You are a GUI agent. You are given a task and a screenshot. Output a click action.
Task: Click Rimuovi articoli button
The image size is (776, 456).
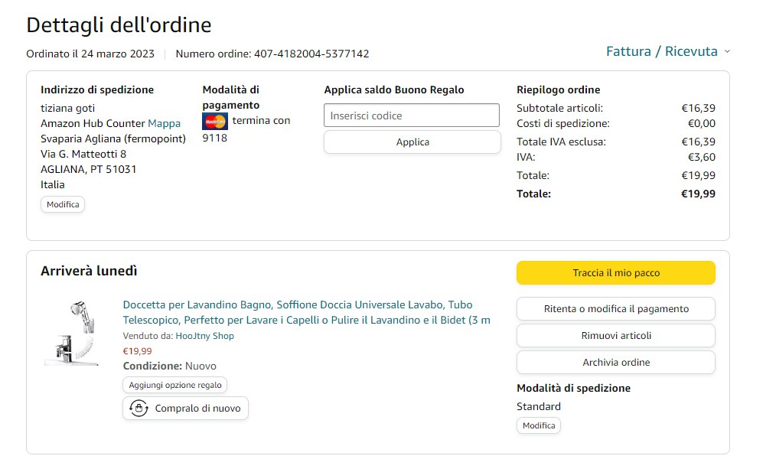point(616,336)
